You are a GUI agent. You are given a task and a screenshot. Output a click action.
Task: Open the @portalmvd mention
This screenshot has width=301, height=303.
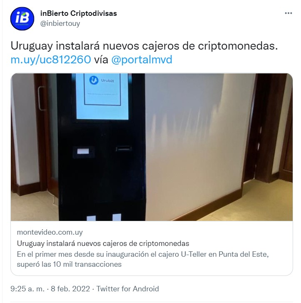click(142, 59)
